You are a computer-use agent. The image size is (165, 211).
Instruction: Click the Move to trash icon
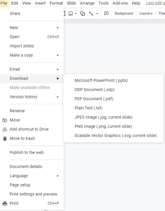(5, 138)
